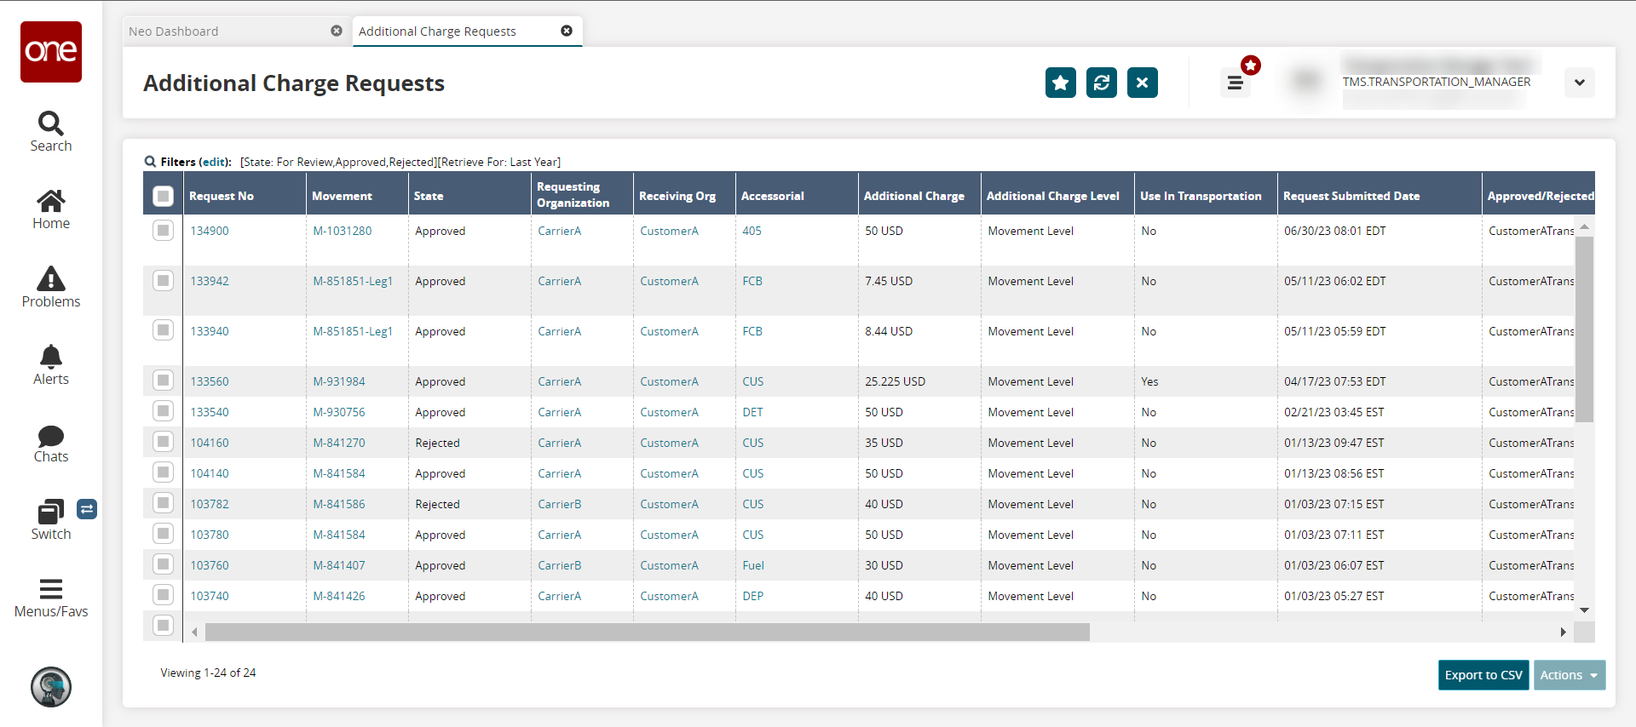
Task: Click the filters edit link
Action: (215, 162)
